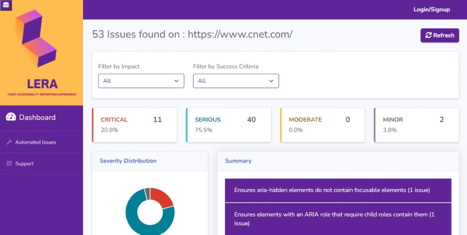Click the Filter by Success Criteria label
This screenshot has height=235, width=467.
(x=226, y=67)
